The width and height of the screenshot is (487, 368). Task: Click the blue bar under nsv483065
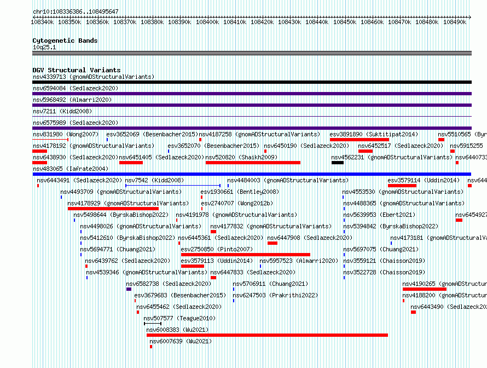pyautogui.click(x=252, y=174)
